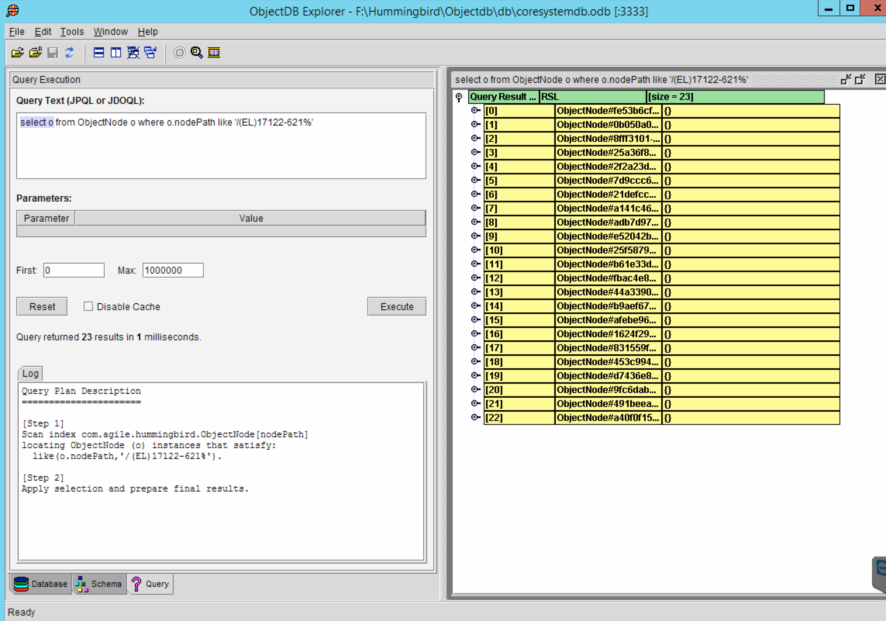Open the File menu
886x621 pixels.
point(17,32)
